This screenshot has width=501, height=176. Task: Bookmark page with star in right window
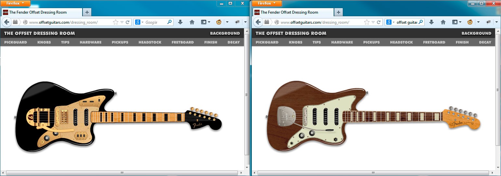pyautogui.click(x=367, y=22)
